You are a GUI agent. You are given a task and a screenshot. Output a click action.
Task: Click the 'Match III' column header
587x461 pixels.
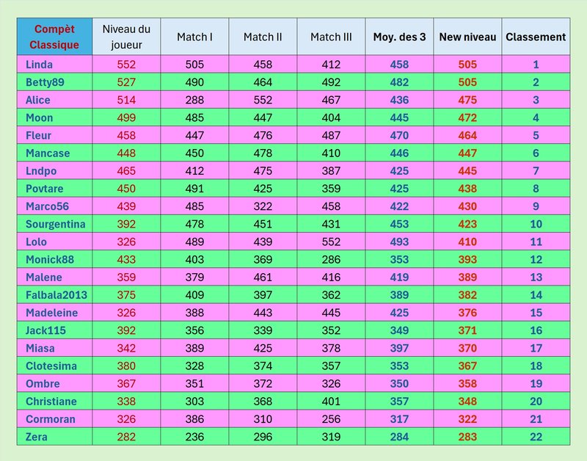pyautogui.click(x=332, y=37)
